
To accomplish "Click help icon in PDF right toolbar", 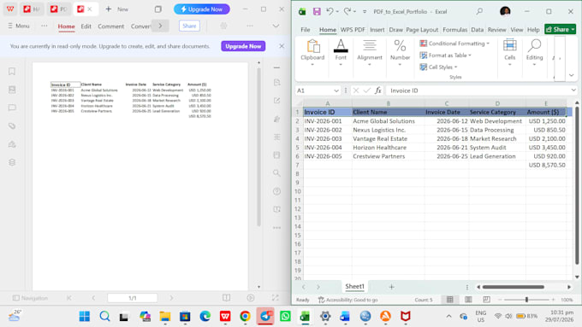I will [x=277, y=191].
